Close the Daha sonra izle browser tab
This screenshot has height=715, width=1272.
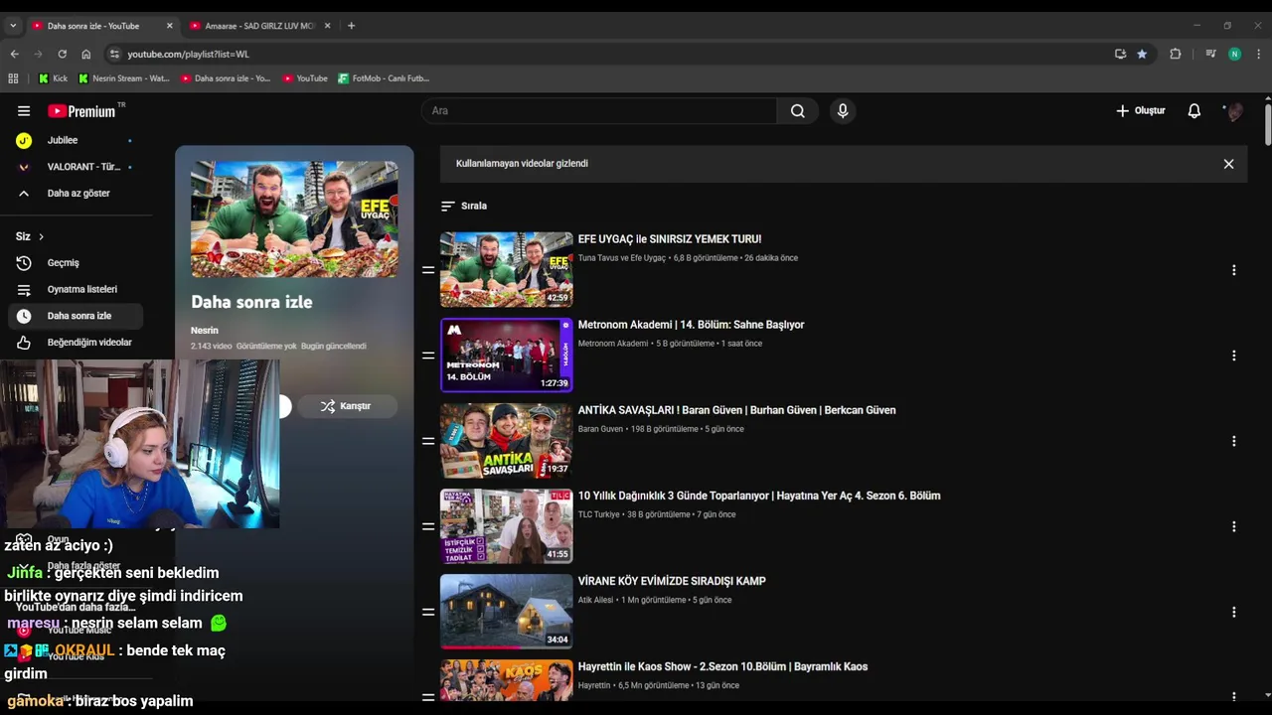click(169, 26)
